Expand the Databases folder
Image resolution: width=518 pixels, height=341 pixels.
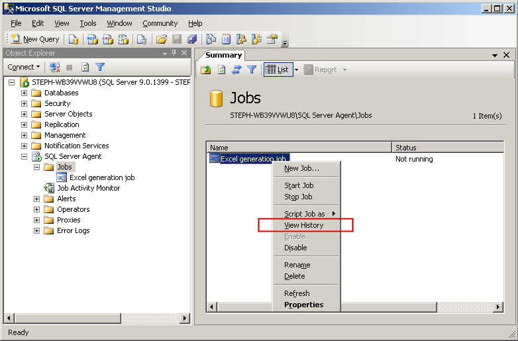(24, 93)
